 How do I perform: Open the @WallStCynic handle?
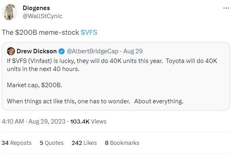click(42, 16)
